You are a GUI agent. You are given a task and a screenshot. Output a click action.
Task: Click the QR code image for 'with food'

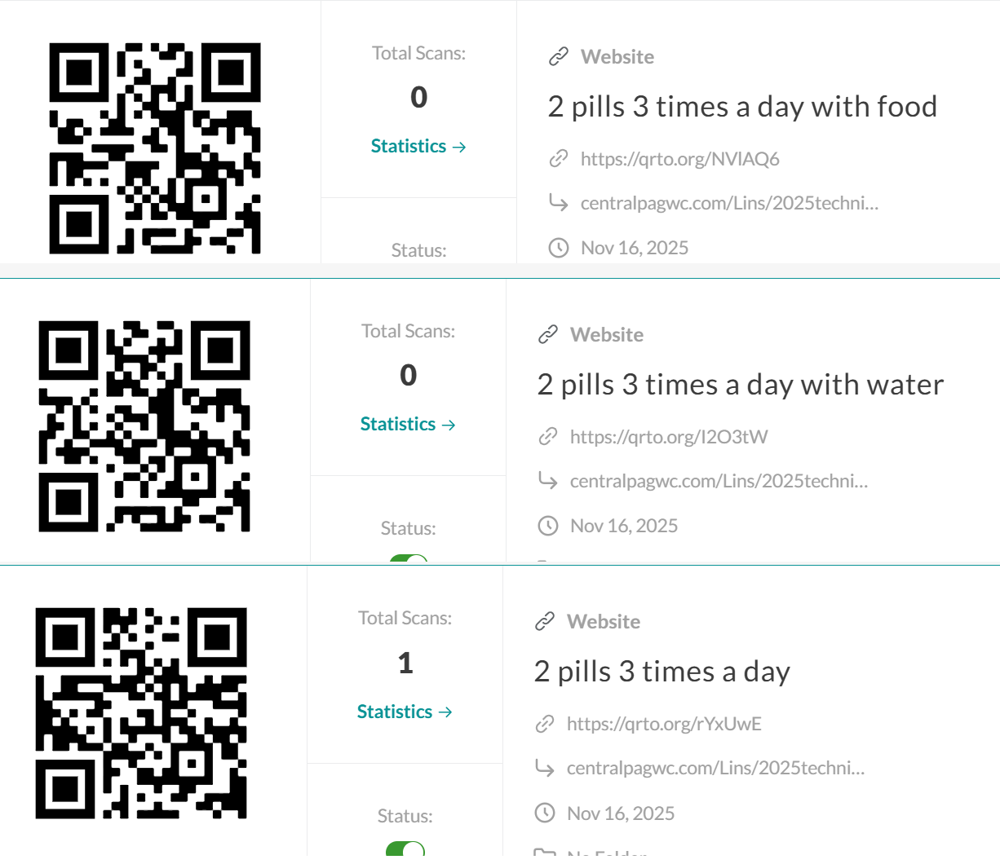click(x=155, y=148)
